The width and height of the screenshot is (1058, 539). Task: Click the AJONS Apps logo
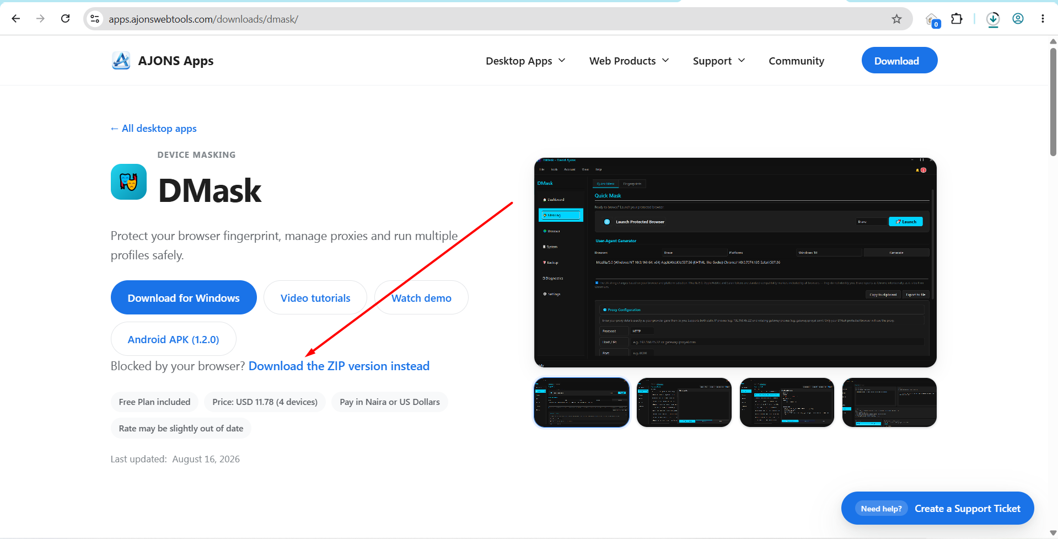coord(121,61)
